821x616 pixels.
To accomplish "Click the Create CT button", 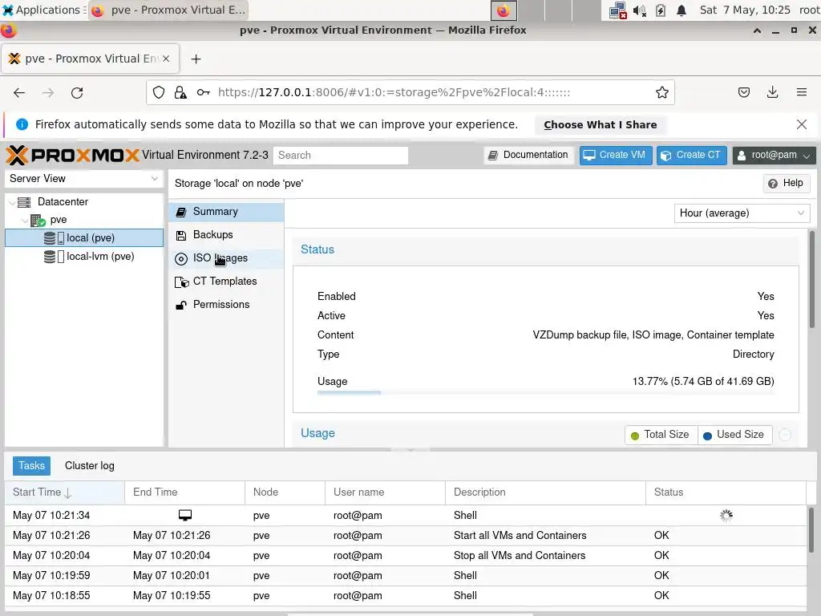I will 691,155.
